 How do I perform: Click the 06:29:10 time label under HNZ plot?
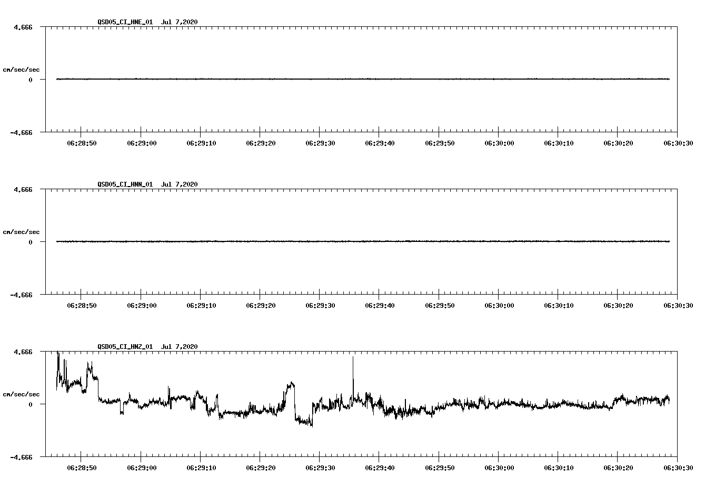tap(201, 468)
